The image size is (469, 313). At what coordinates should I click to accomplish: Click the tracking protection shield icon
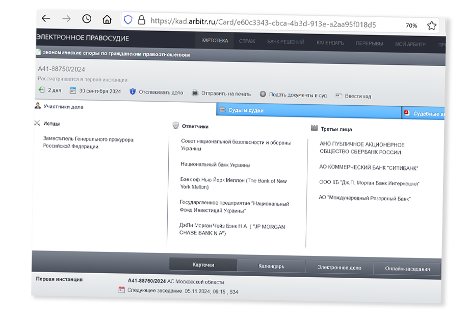click(x=128, y=20)
